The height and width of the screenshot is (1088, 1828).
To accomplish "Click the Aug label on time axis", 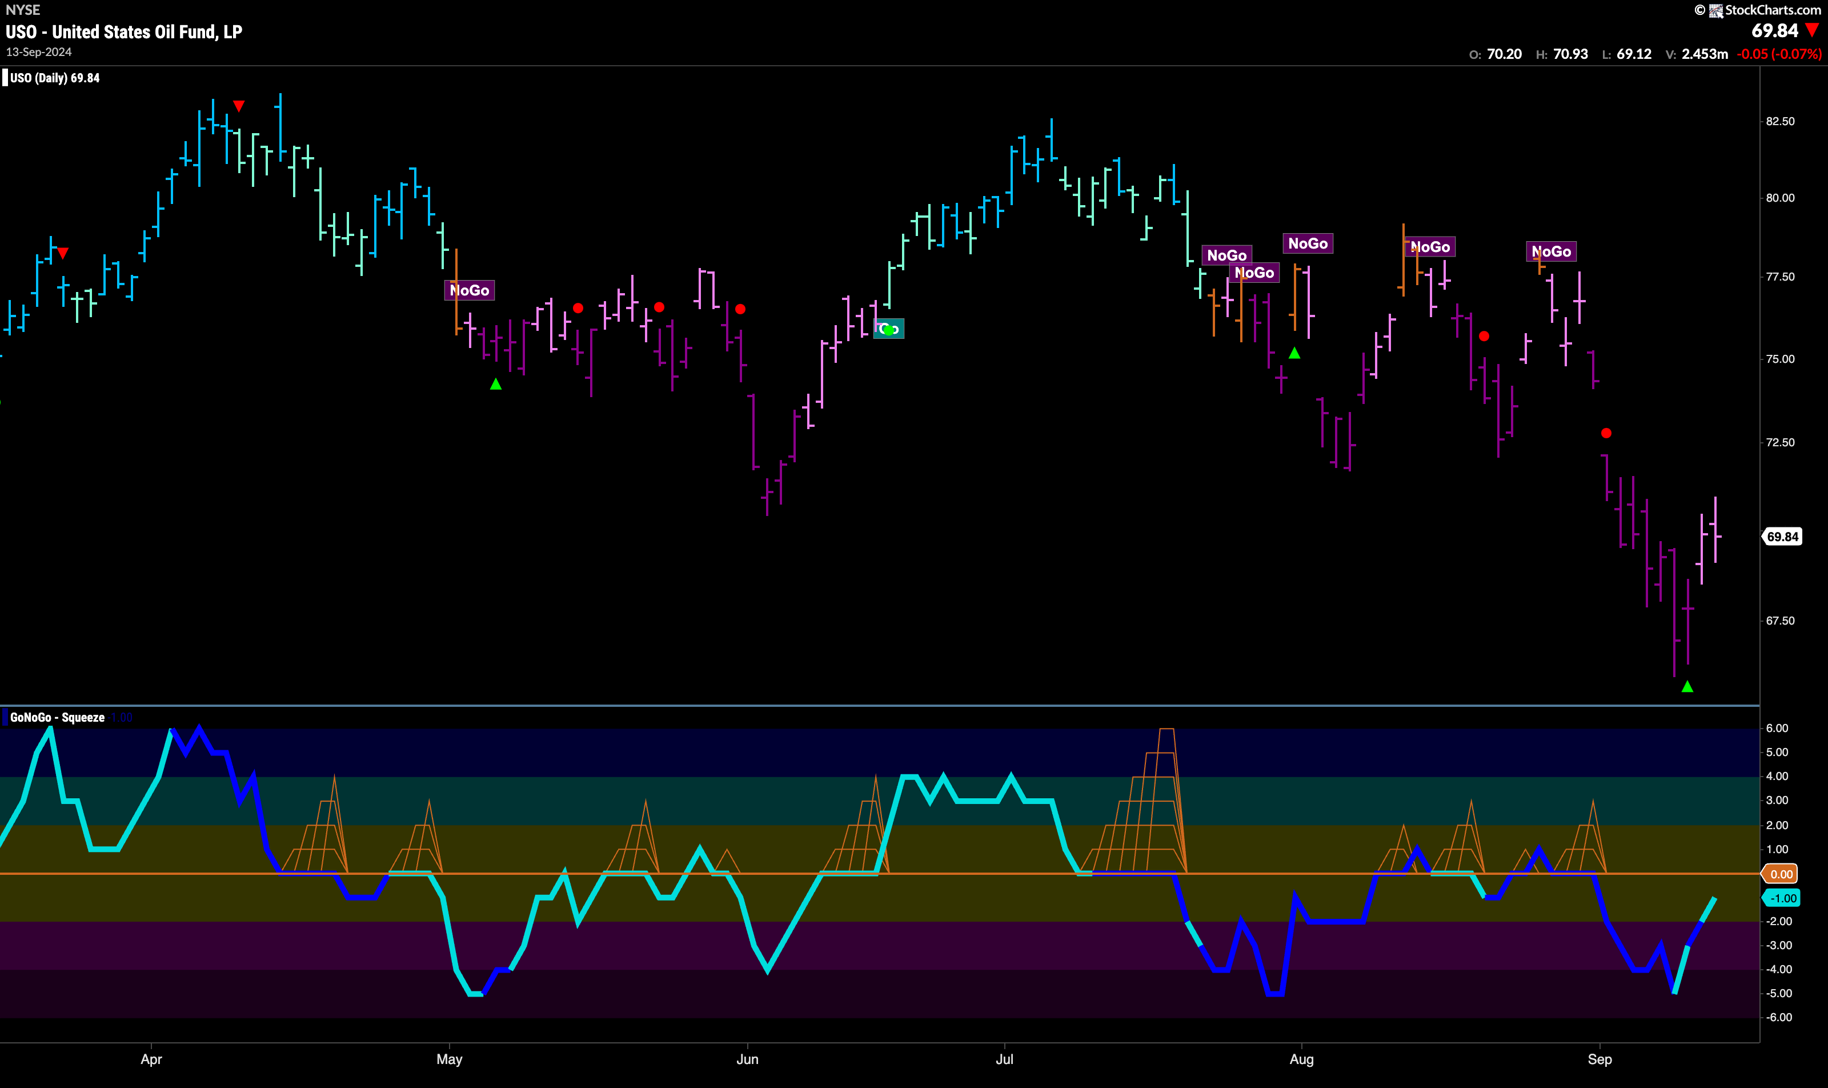I will tap(1302, 1059).
